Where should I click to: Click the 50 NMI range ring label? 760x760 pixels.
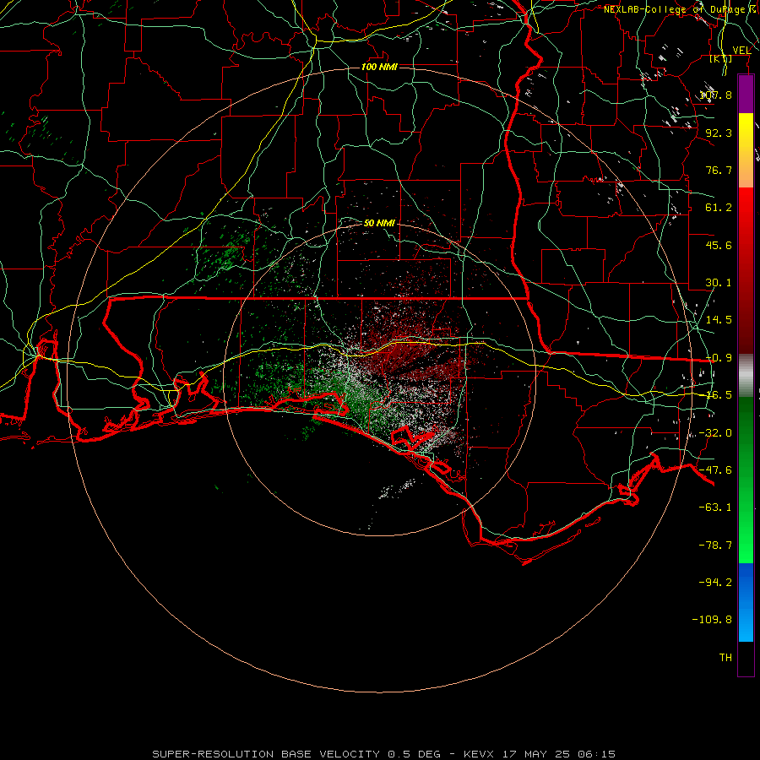(379, 223)
